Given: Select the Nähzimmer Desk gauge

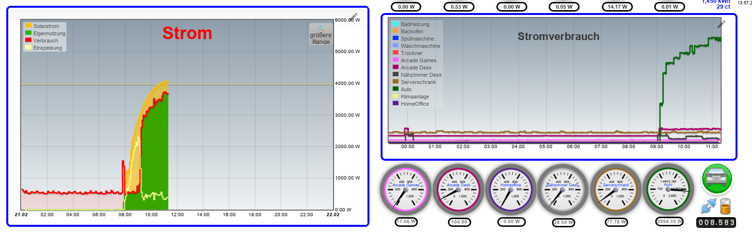Looking at the screenshot, I should 563,190.
